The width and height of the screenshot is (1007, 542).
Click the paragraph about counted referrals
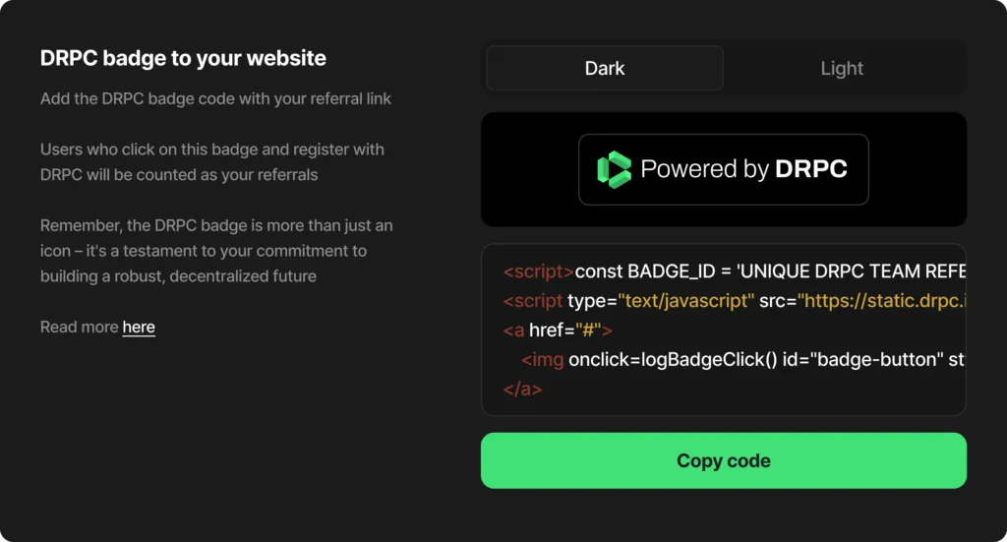click(x=212, y=162)
